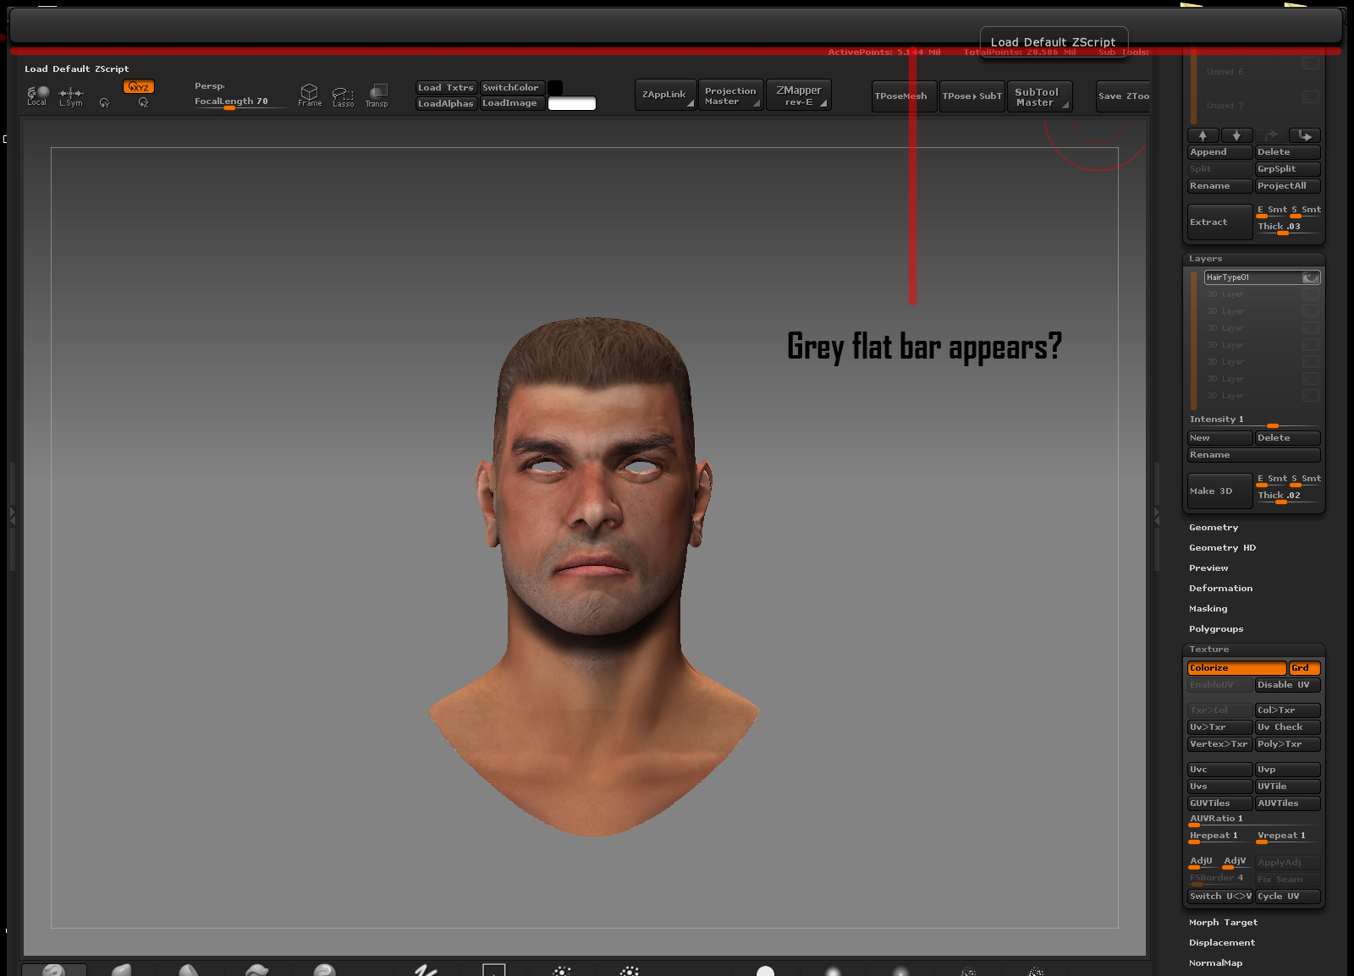
Task: Toggle Disable UV in Texture panel
Action: tap(1287, 685)
